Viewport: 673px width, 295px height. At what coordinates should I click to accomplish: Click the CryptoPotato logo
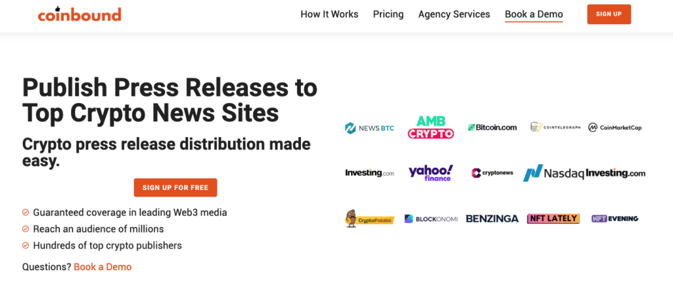(369, 218)
